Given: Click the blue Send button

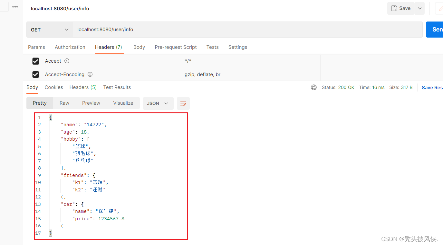Looking at the screenshot, I should [435, 30].
